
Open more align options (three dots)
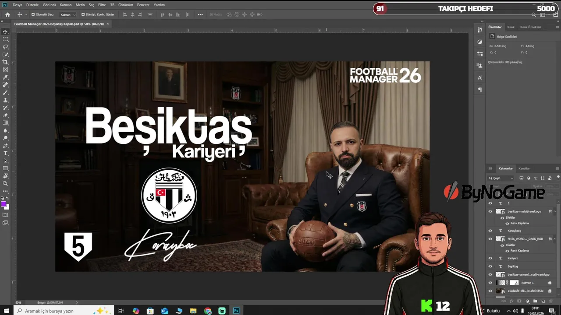[x=200, y=14]
